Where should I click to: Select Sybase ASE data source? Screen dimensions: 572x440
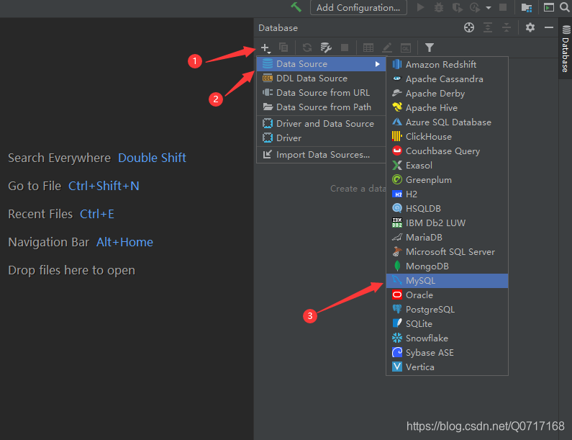[x=447, y=353]
